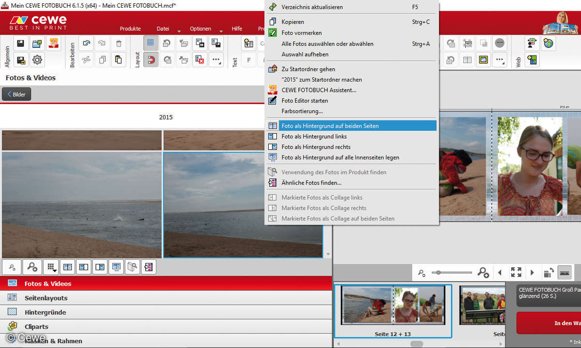This screenshot has width=581, height=348.
Task: Launch the assistant cartoon face toolbar icon
Action: pyautogui.click(x=53, y=43)
